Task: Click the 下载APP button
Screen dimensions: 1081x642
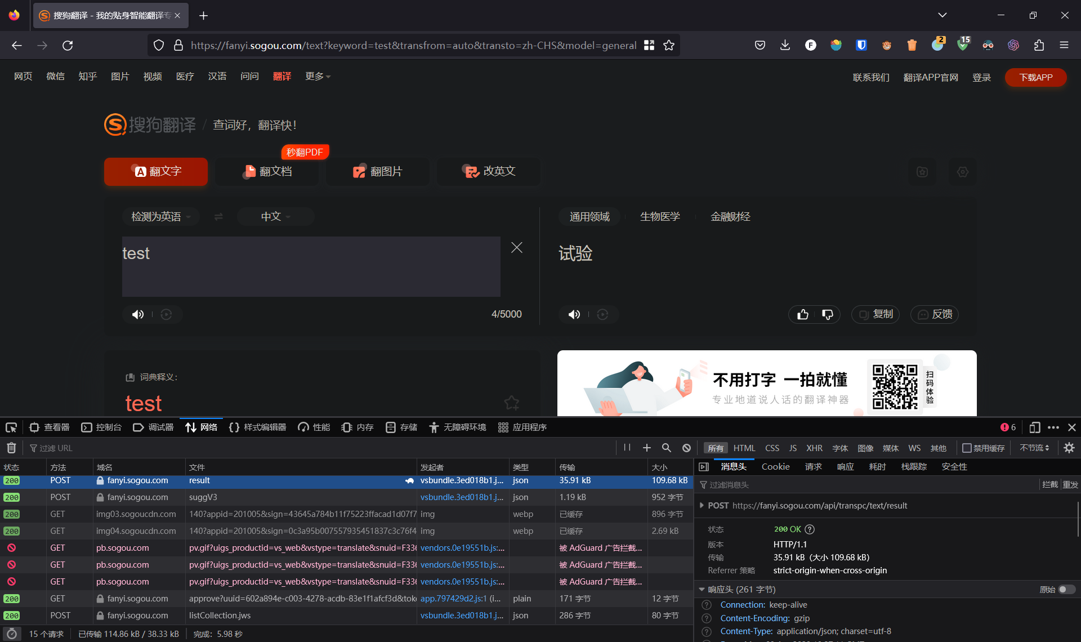Action: (x=1035, y=77)
